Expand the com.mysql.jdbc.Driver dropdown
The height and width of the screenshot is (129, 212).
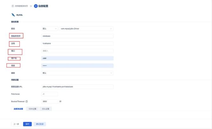[86, 29]
